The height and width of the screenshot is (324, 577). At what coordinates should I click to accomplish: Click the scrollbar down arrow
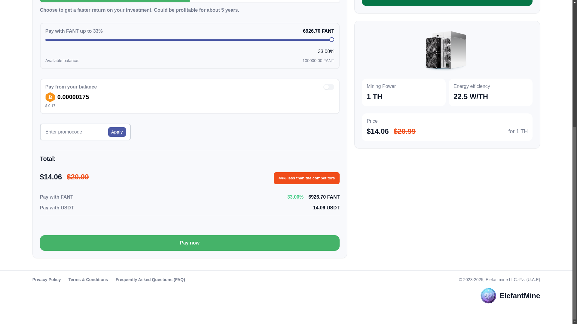[575, 322]
